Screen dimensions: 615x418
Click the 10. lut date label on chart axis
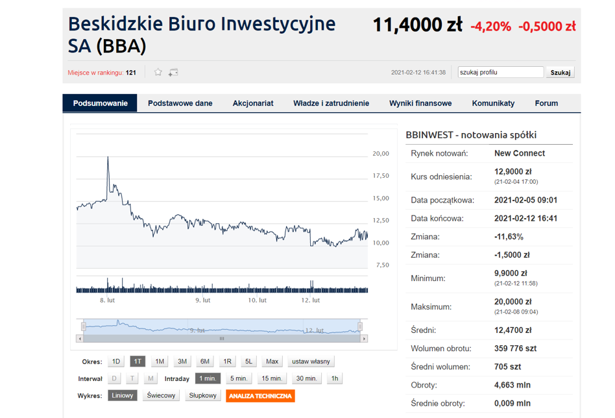pyautogui.click(x=258, y=301)
